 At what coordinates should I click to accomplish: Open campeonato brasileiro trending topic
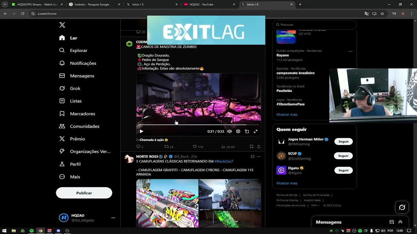coord(295,73)
